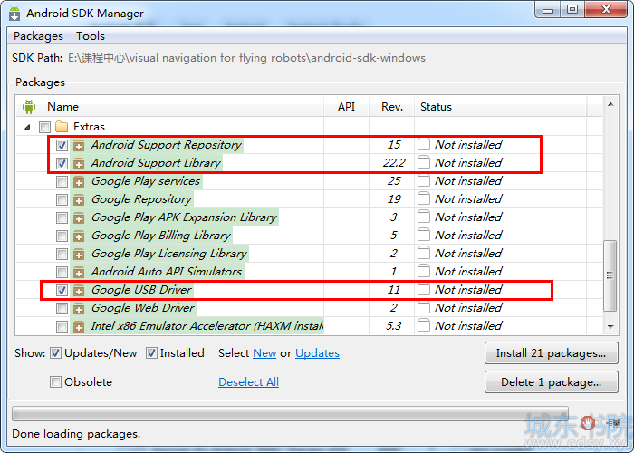Click the API column header
The image size is (634, 453).
click(x=347, y=107)
